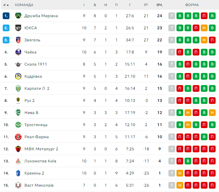Click the Чайка club logo
The width and height of the screenshot is (219, 192).
pyautogui.click(x=18, y=52)
